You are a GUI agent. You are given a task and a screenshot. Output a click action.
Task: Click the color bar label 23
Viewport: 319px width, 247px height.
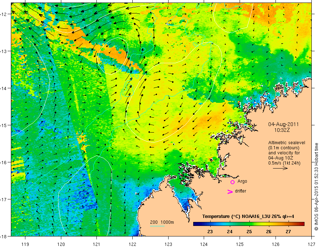[210, 232]
